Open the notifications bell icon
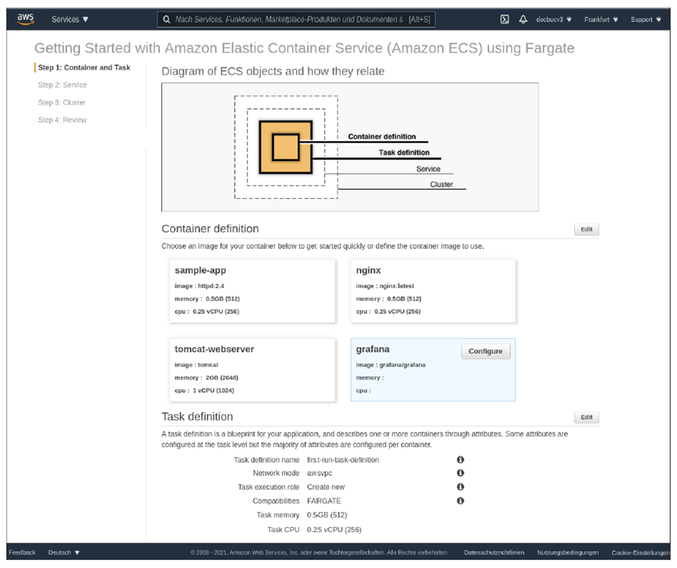The height and width of the screenshot is (568, 677). point(523,19)
